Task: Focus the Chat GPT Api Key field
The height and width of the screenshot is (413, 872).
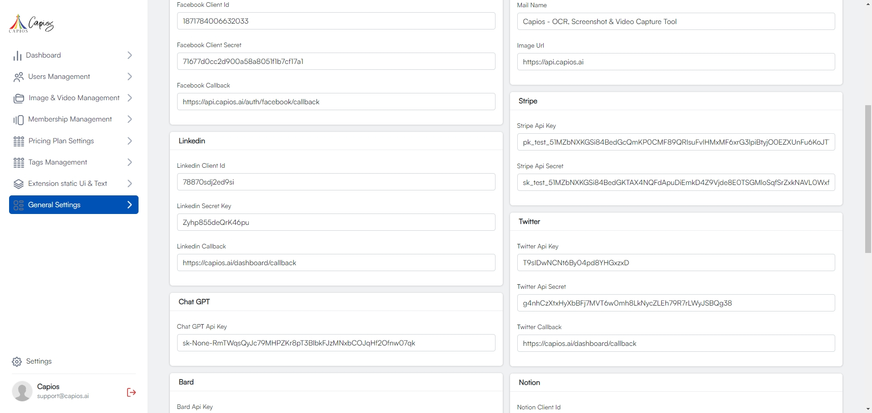Action: (x=336, y=343)
